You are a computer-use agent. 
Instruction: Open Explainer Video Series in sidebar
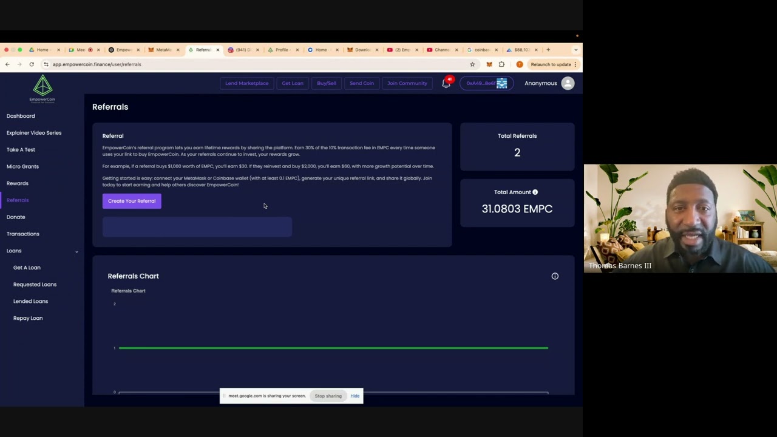point(34,133)
